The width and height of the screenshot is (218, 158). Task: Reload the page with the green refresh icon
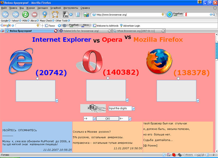[x=26, y=15]
